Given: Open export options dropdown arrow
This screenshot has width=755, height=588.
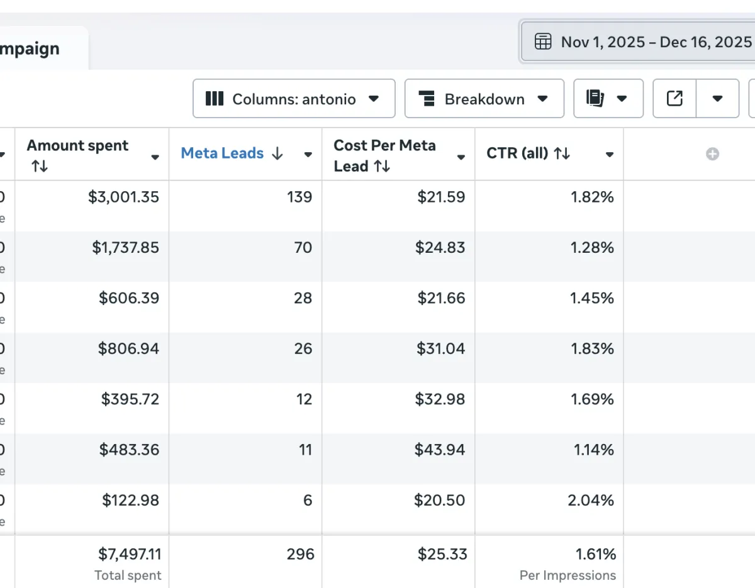Looking at the screenshot, I should tap(717, 99).
